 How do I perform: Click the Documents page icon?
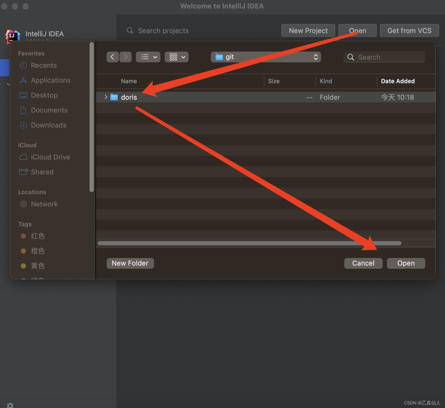[x=23, y=110]
